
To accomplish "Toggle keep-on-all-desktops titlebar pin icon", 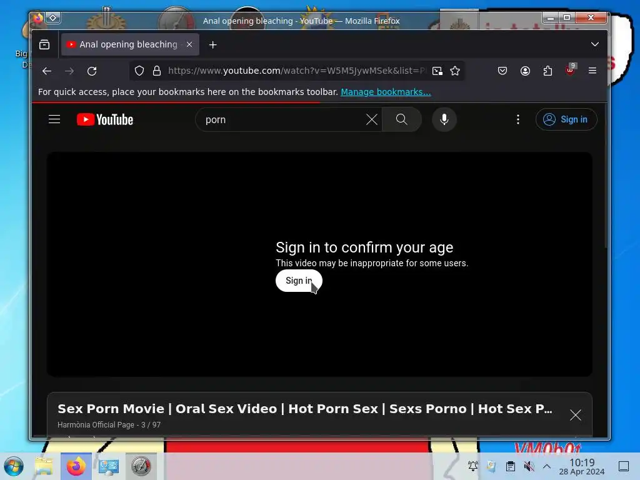I will [x=53, y=17].
